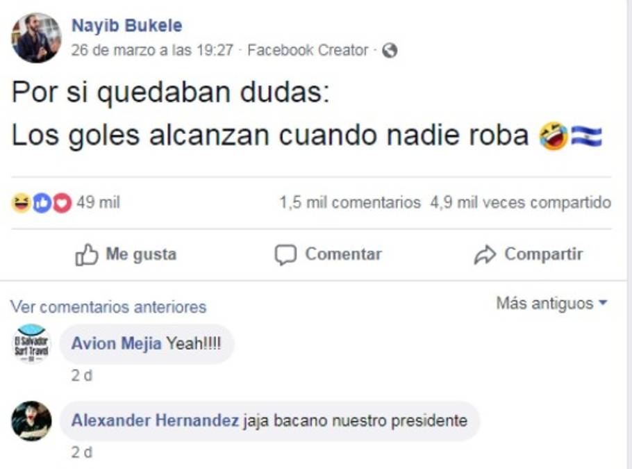View the 1,5 mil comentarios count
This screenshot has height=469, width=632.
coord(349,203)
